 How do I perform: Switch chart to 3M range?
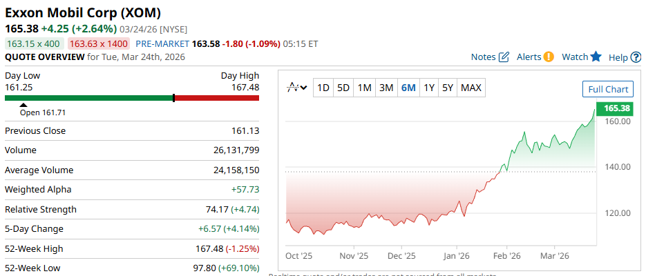(386, 88)
